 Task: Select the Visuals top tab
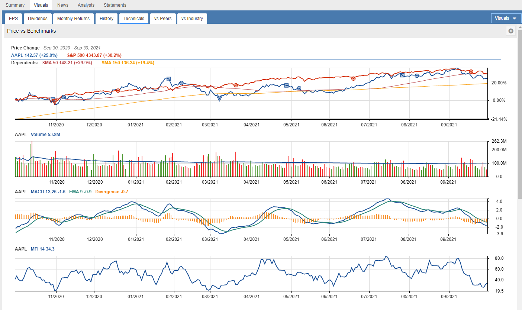coord(41,5)
